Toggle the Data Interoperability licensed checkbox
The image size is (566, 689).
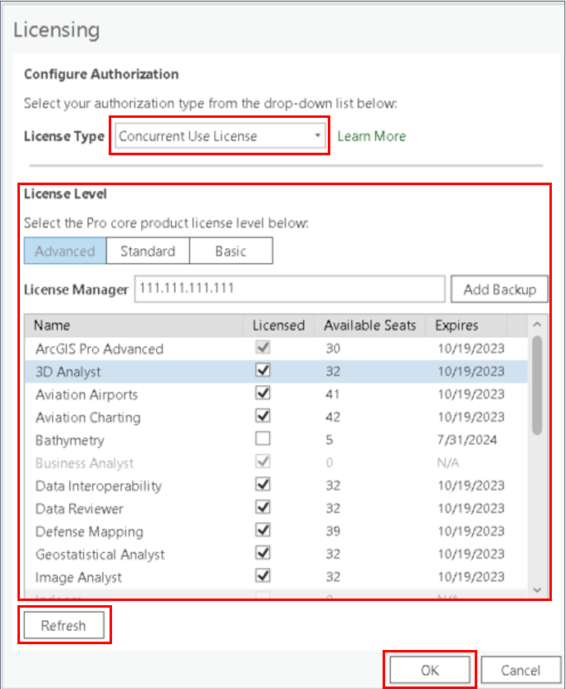(263, 485)
